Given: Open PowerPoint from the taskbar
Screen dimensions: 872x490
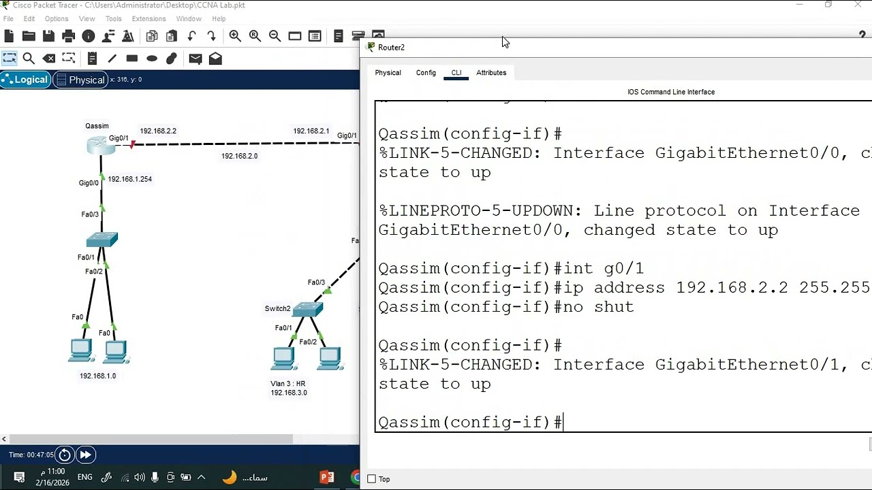Looking at the screenshot, I should [327, 477].
